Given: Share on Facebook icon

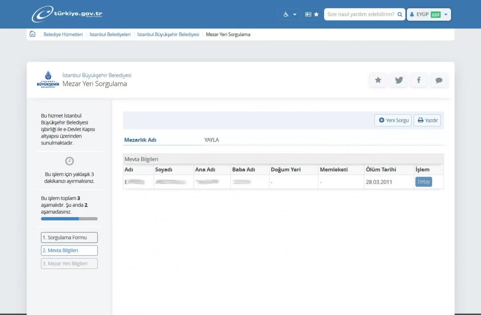Looking at the screenshot, I should pyautogui.click(x=419, y=80).
